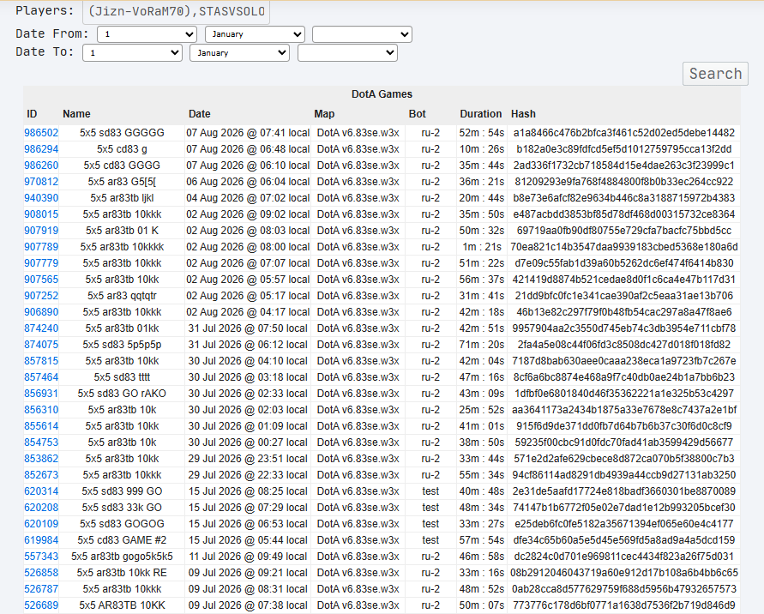Open game ID 620314

point(41,491)
